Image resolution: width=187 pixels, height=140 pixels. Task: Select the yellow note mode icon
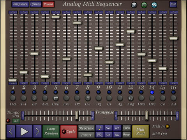tap(100, 128)
